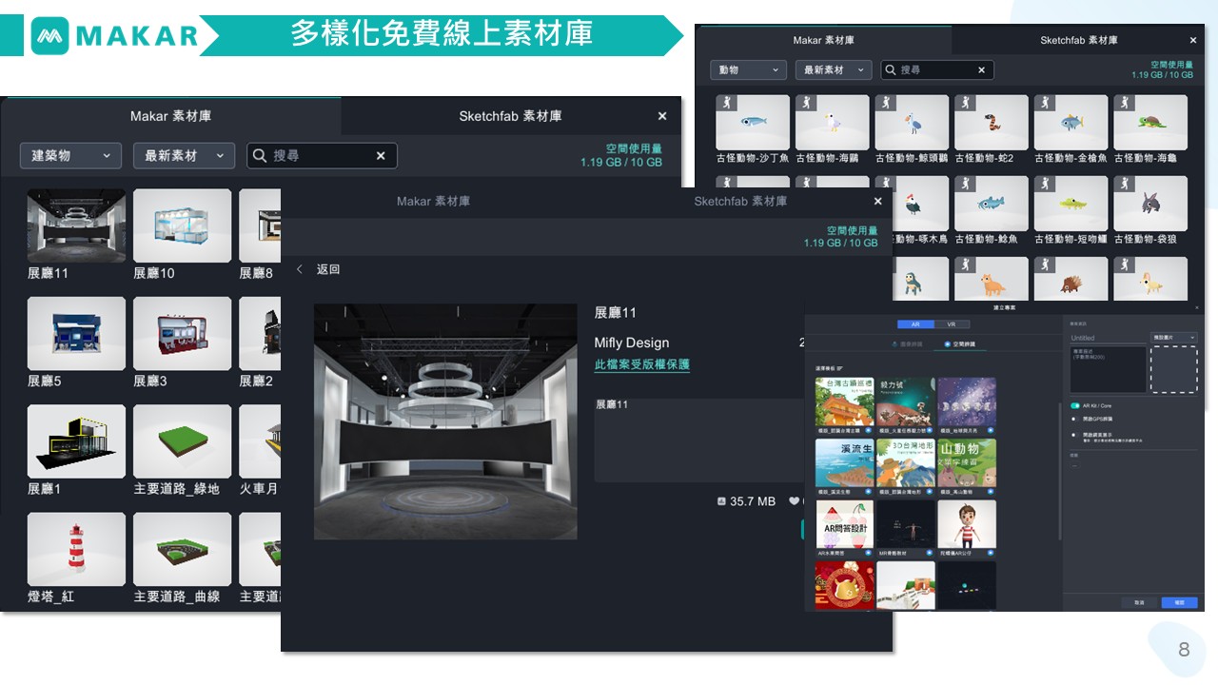Open the 預設圖片 dropdown in project info
Image resolution: width=1218 pixels, height=685 pixels.
1174,338
